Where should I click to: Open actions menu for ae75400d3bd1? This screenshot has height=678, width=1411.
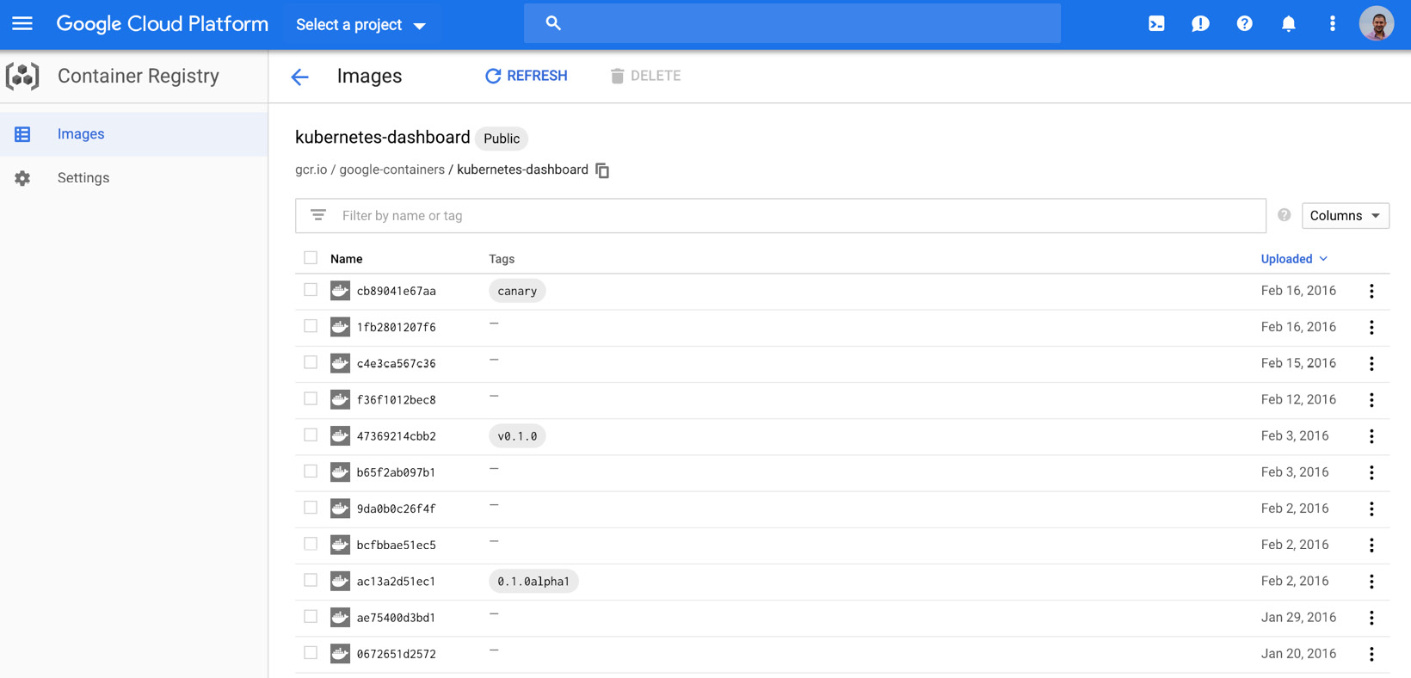[1371, 618]
